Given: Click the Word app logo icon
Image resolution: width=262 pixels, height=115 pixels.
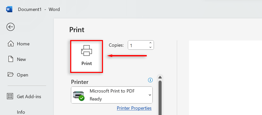Looking at the screenshot, I should click(x=9, y=9).
